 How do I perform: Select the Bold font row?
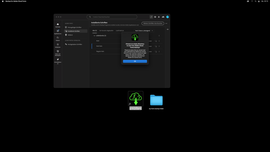127,41
